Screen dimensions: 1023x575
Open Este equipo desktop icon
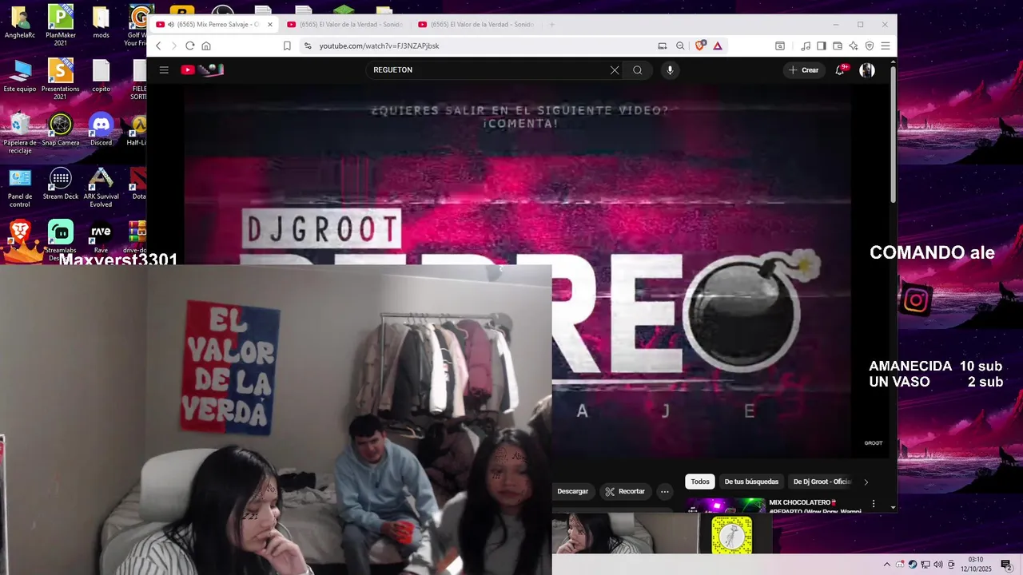(20, 76)
